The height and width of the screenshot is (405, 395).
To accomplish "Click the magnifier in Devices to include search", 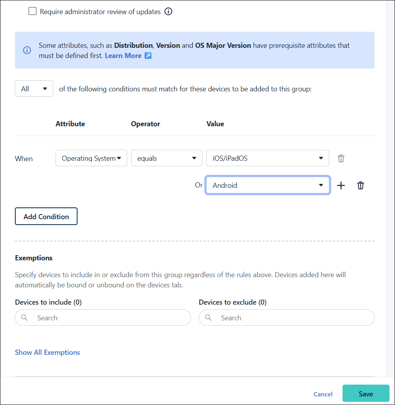I will pyautogui.click(x=24, y=318).
